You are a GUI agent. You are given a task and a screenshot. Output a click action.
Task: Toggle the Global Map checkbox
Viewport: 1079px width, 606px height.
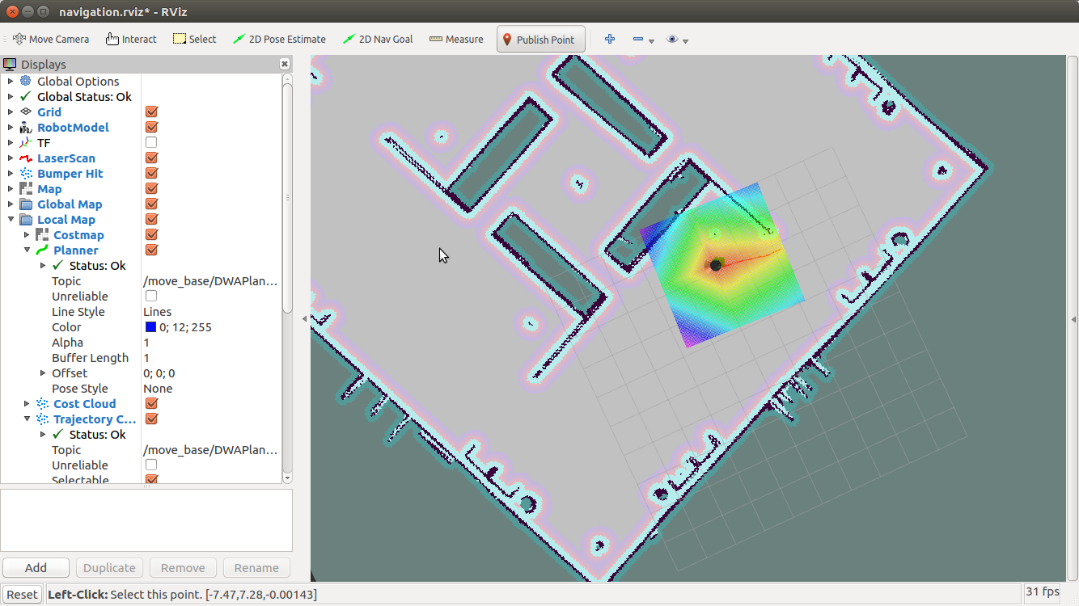[151, 204]
